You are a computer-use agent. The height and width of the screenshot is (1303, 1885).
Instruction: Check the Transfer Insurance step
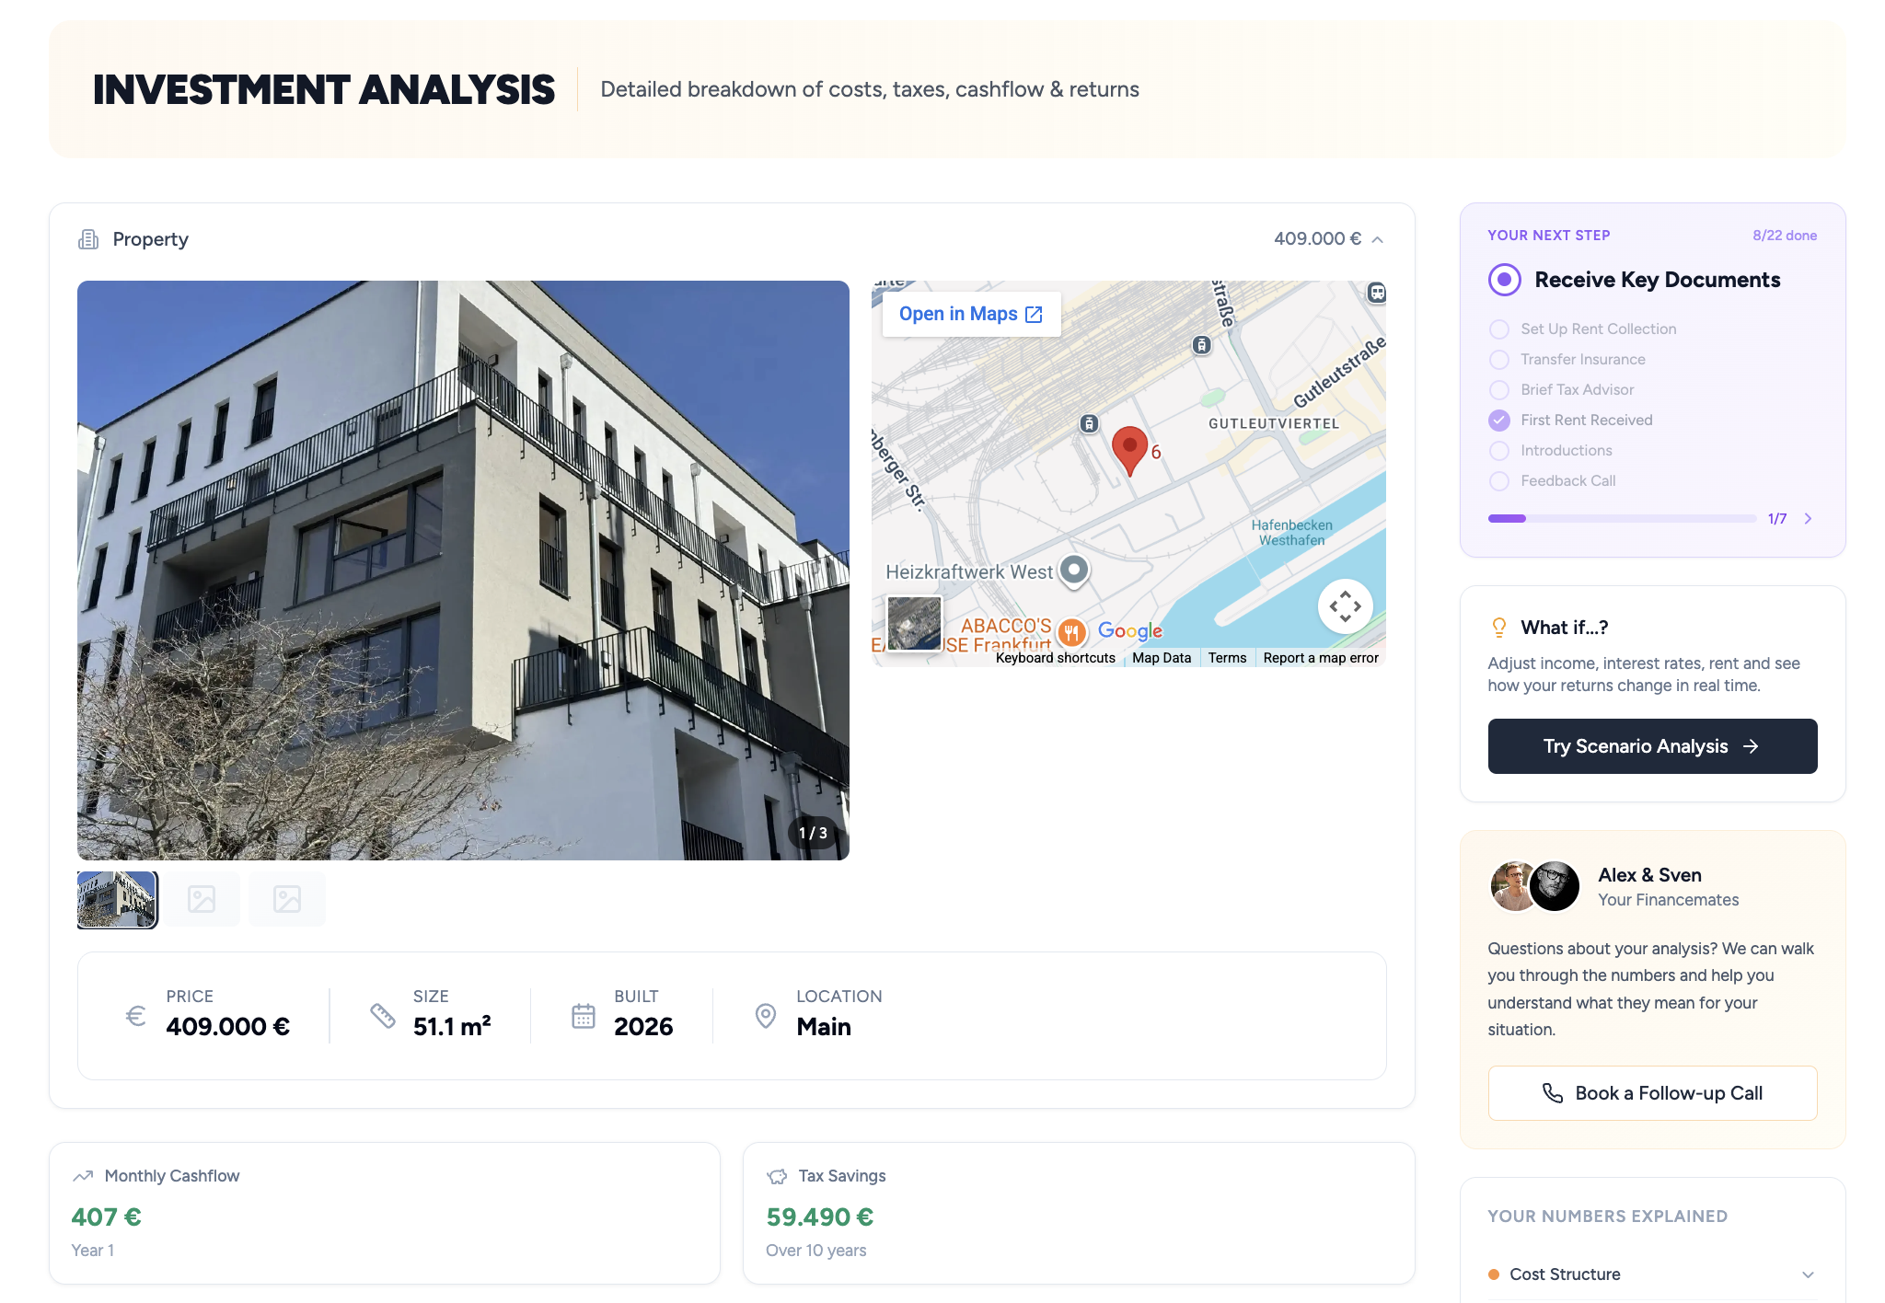[1498, 359]
